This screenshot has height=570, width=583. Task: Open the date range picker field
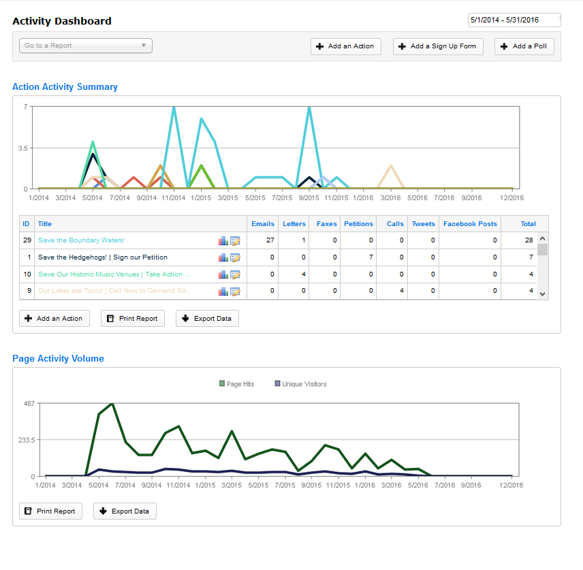pos(514,20)
